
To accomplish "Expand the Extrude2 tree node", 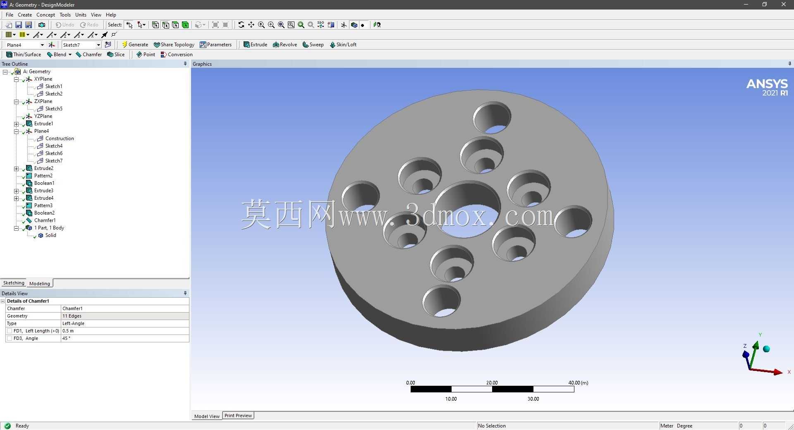I will (x=16, y=168).
